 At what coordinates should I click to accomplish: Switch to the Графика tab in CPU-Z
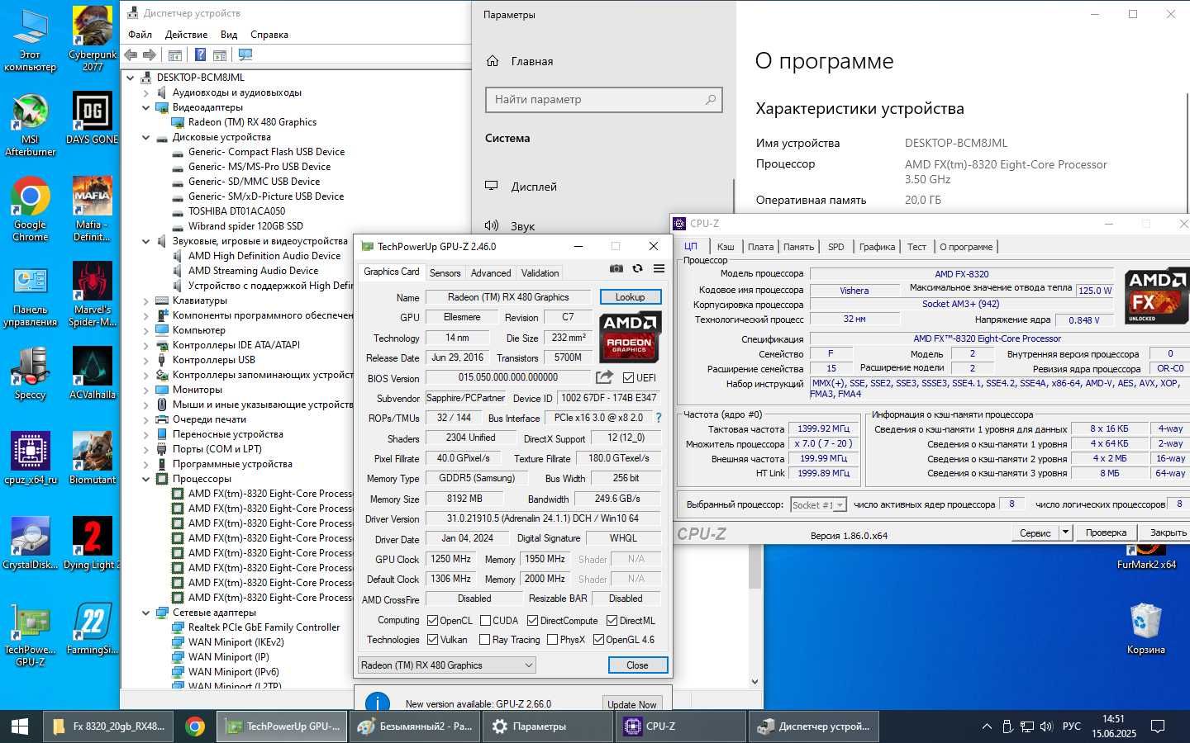pyautogui.click(x=877, y=247)
